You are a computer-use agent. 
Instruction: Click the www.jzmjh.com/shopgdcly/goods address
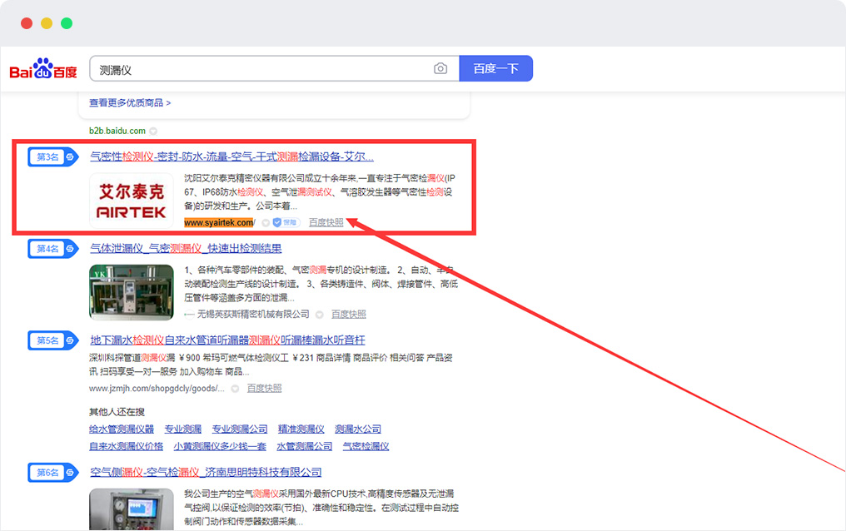click(157, 388)
